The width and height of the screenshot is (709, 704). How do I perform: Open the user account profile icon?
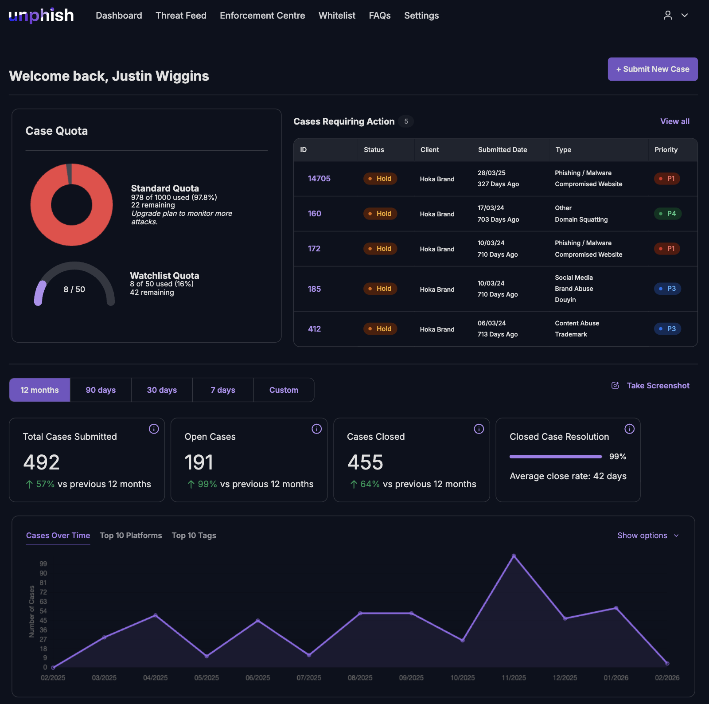(668, 15)
